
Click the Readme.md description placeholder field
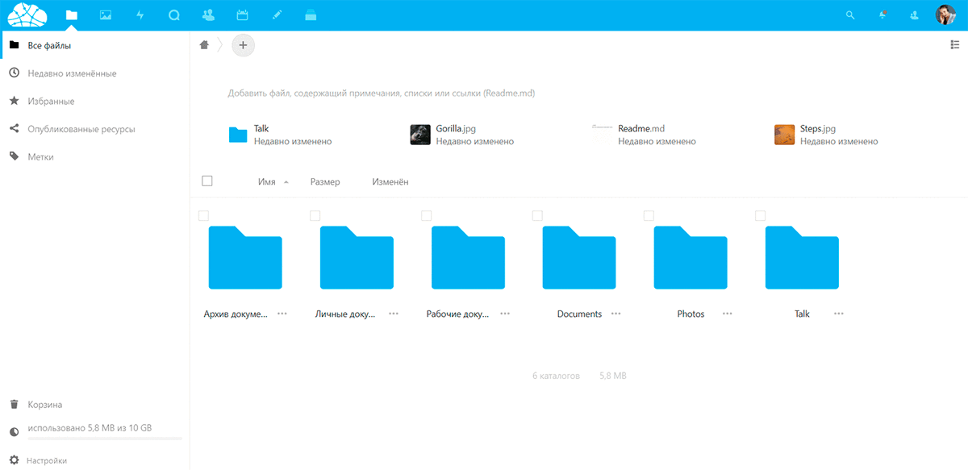click(382, 94)
